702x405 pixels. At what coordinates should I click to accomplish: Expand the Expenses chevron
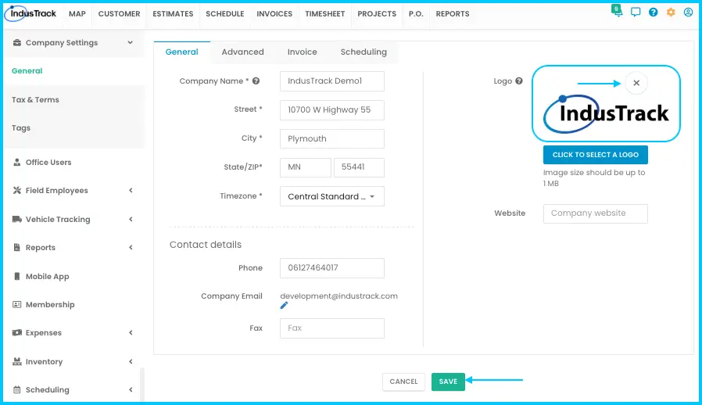tap(131, 333)
